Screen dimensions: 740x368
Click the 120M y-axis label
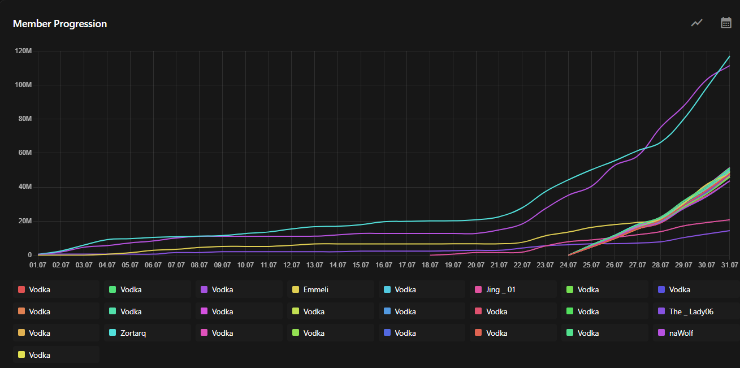point(24,51)
